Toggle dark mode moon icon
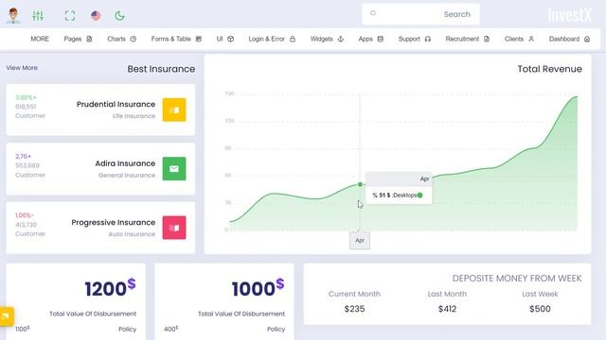Image resolution: width=606 pixels, height=340 pixels. point(120,16)
